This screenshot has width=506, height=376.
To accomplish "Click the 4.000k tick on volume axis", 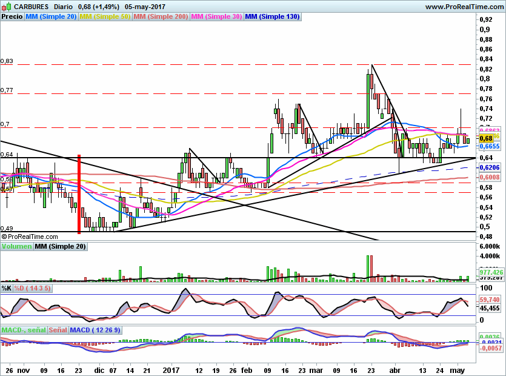I will click(x=490, y=256).
